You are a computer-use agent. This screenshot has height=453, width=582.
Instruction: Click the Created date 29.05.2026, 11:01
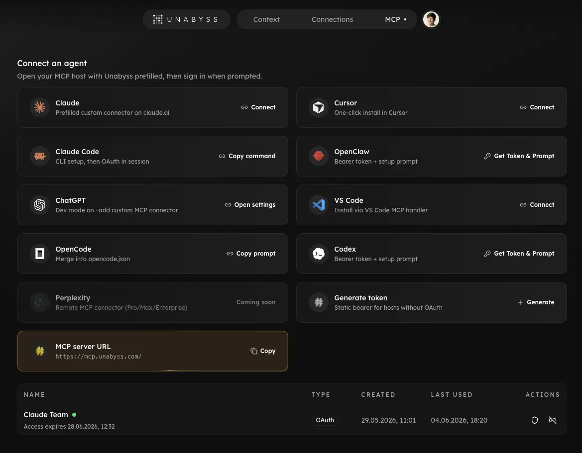pos(389,420)
